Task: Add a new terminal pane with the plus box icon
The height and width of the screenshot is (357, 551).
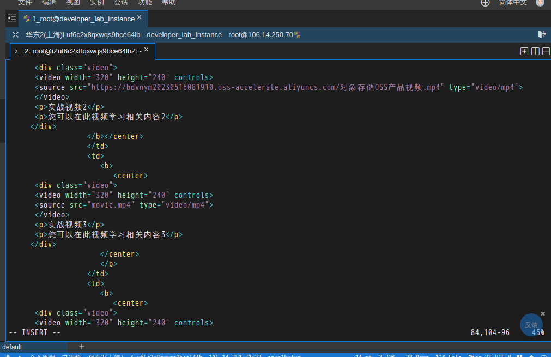Action: tap(524, 51)
